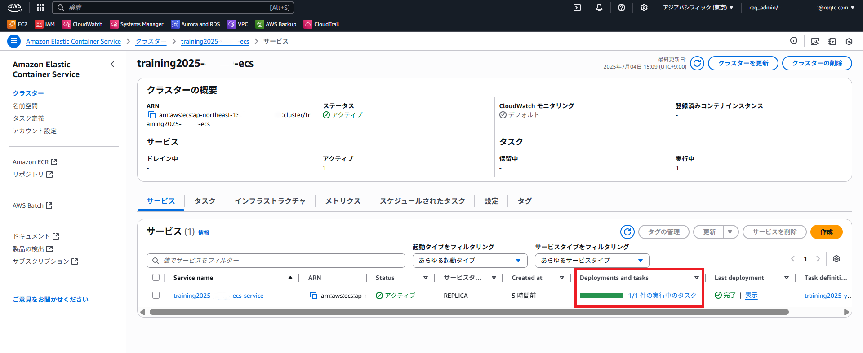The image size is (863, 353).
Task: Refresh the services list
Action: 627,232
